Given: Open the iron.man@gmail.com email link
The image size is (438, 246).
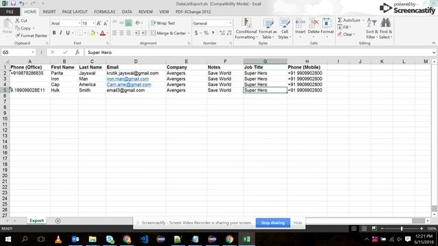Looking at the screenshot, I should pos(128,79).
